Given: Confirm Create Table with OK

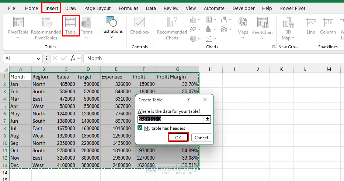Looking at the screenshot, I should click(178, 138).
